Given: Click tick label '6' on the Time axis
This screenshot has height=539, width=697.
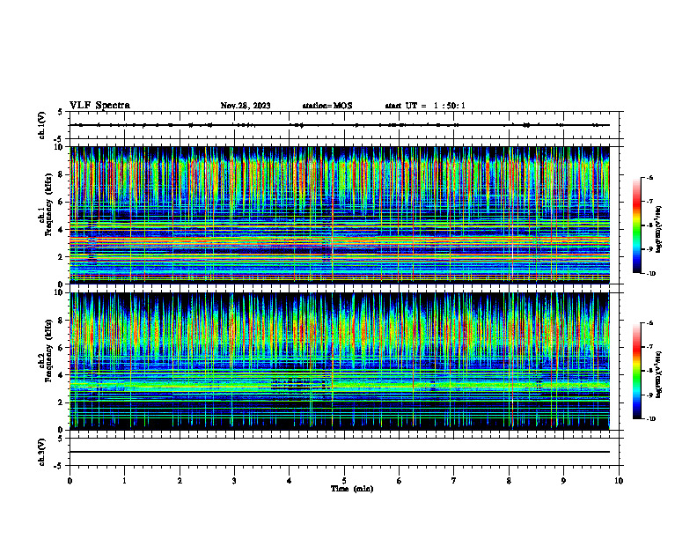Looking at the screenshot, I should click(x=400, y=481).
